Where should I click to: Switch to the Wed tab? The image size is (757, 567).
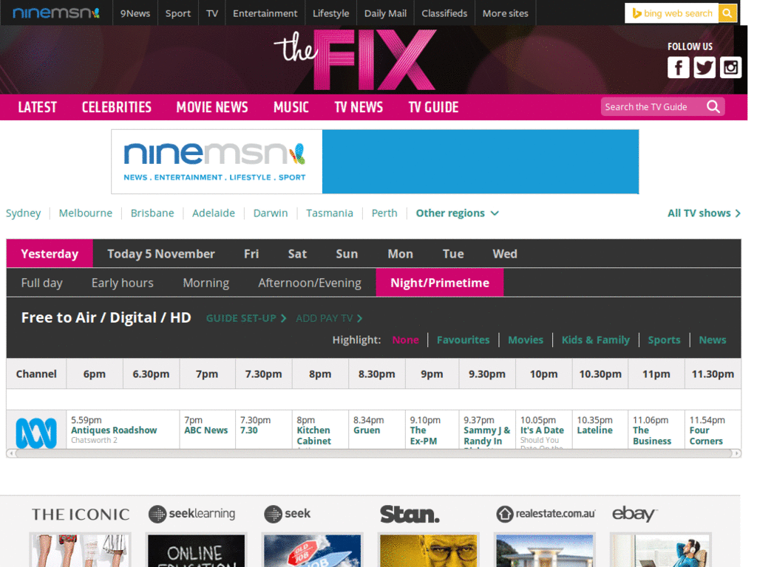(505, 254)
